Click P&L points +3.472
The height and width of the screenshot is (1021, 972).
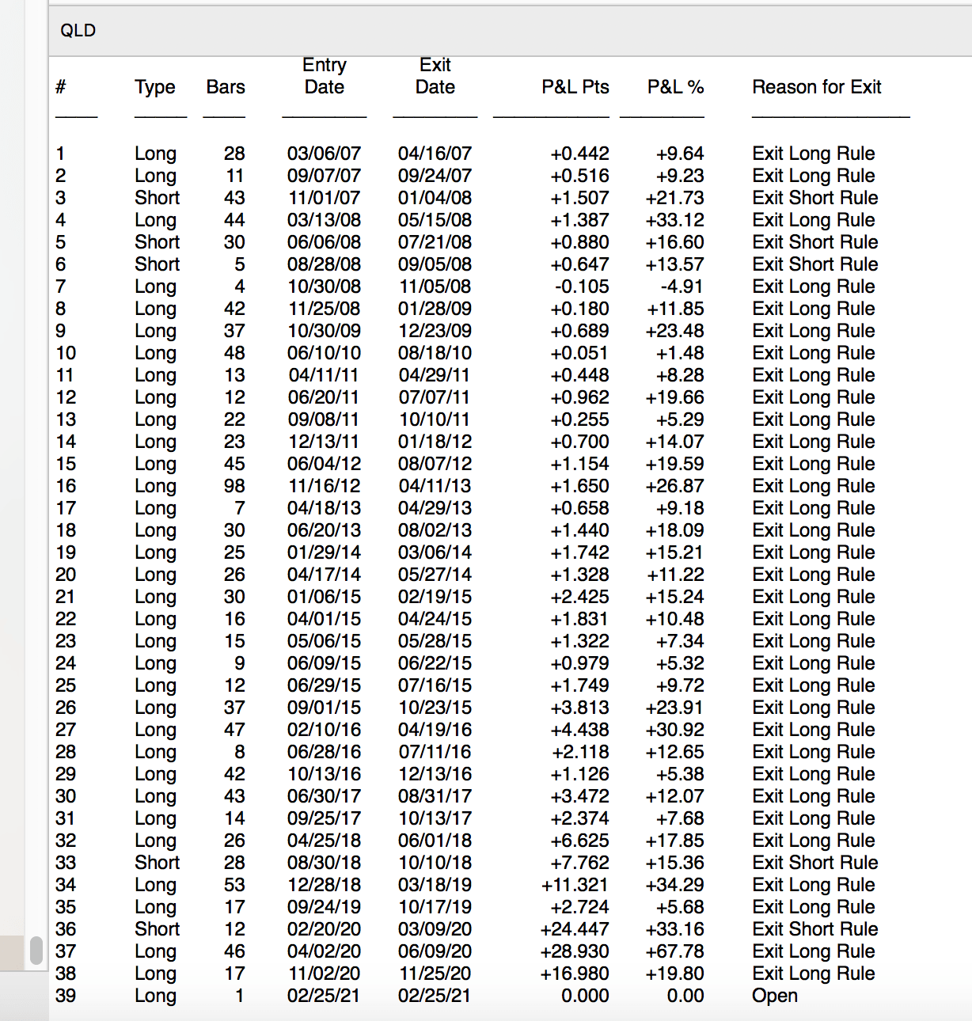[579, 796]
